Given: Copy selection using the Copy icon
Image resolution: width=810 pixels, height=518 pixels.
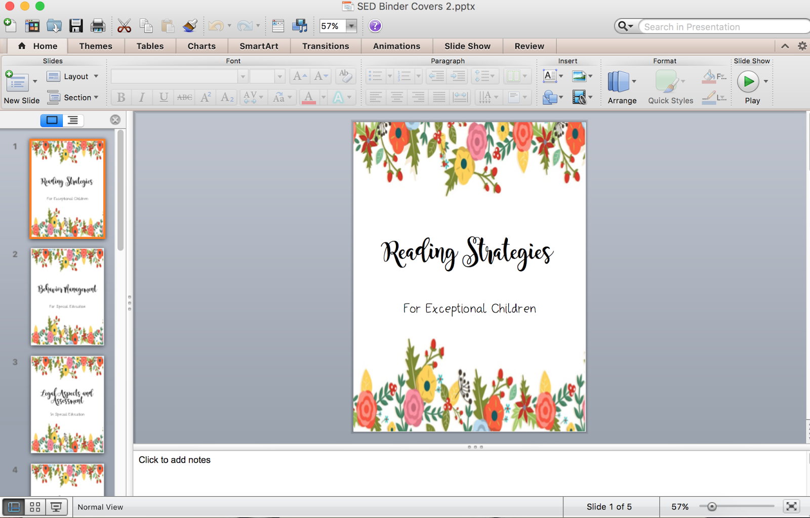Looking at the screenshot, I should click(146, 26).
